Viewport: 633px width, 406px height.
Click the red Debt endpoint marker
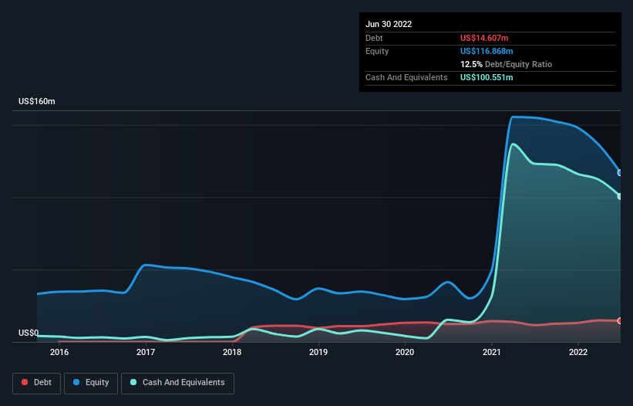[x=620, y=321]
